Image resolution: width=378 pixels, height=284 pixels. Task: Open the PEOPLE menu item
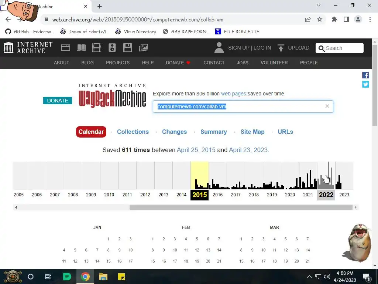point(309,63)
